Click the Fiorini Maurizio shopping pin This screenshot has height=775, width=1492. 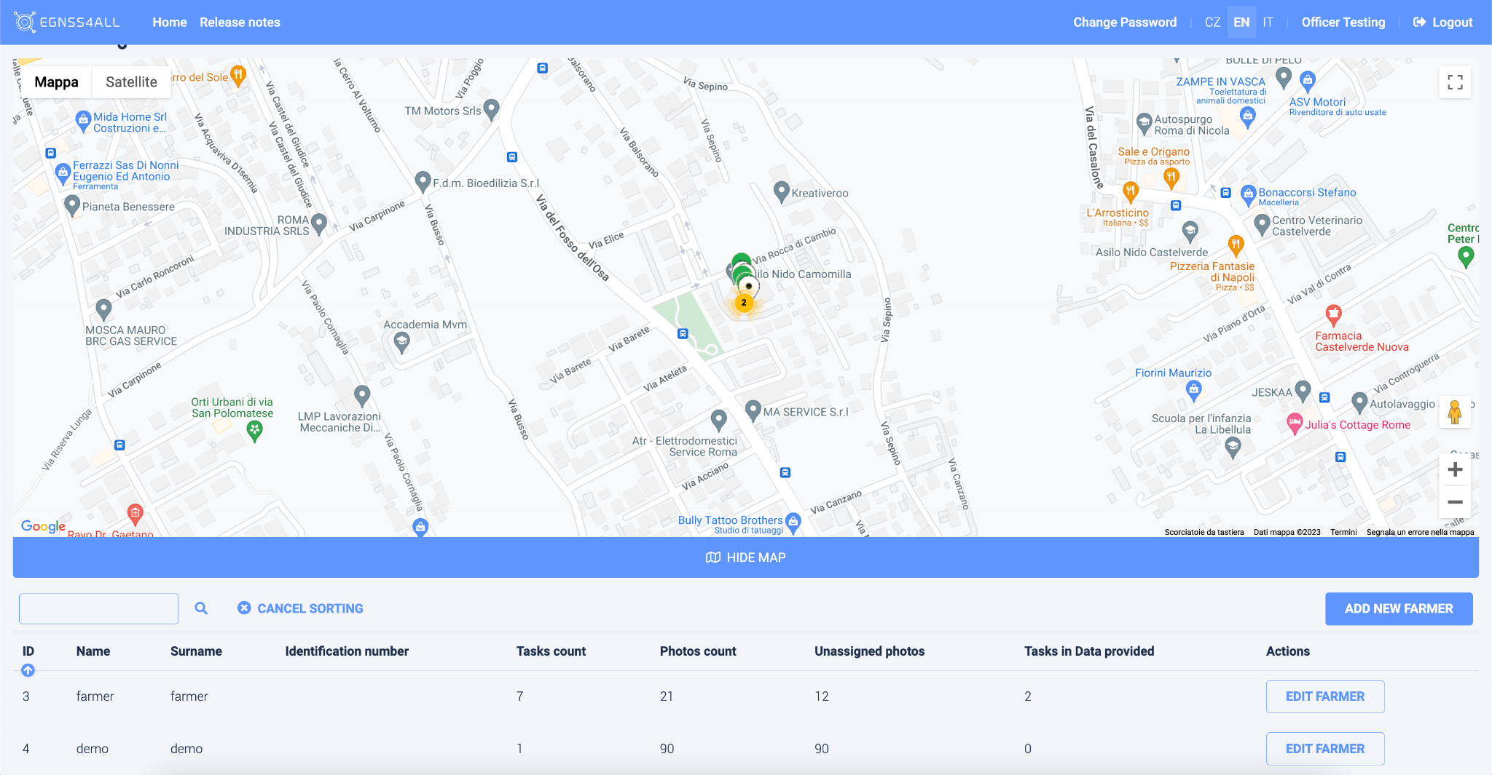coord(1193,391)
